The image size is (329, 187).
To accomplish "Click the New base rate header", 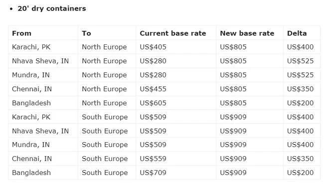I will (247, 33).
